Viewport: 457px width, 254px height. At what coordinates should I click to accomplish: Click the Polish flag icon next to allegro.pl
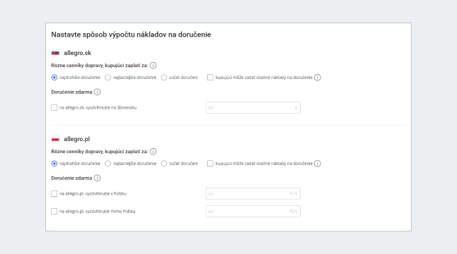click(x=55, y=139)
